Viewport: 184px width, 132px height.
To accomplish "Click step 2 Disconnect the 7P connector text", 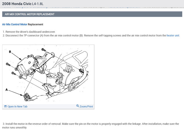I will click(91, 35).
